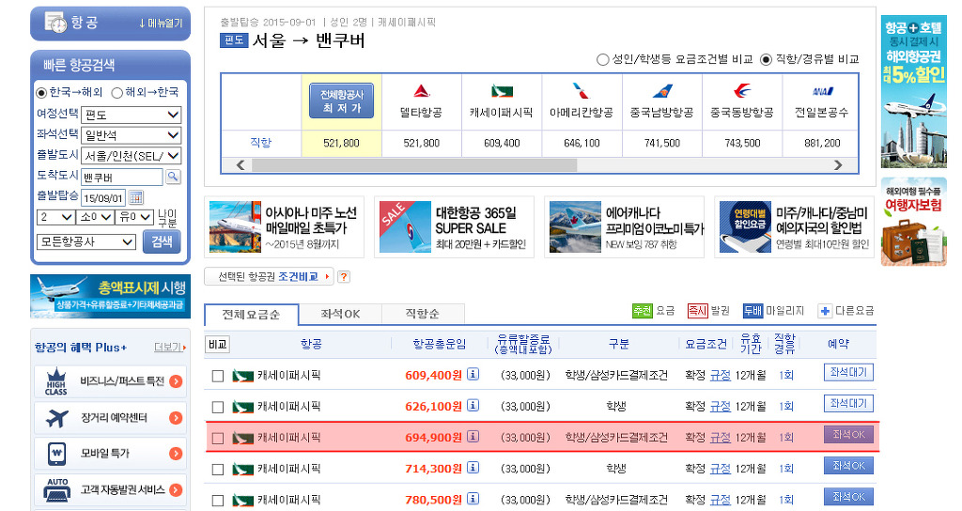Switch to 전체요금순 tab

[251, 315]
